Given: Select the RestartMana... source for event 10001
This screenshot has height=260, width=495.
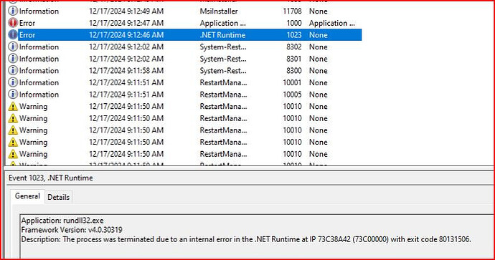Looking at the screenshot, I should pyautogui.click(x=224, y=82).
